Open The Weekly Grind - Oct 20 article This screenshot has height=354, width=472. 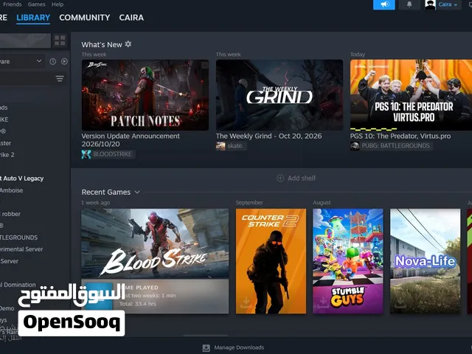[268, 136]
